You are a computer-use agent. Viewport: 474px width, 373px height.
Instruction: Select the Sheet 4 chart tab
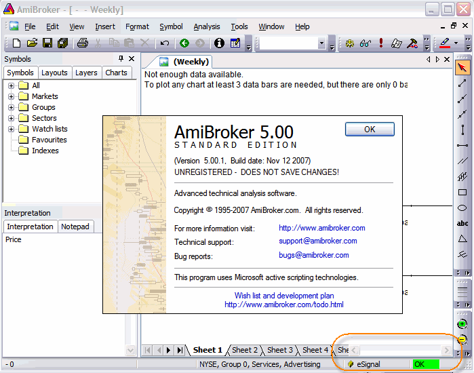[315, 350]
